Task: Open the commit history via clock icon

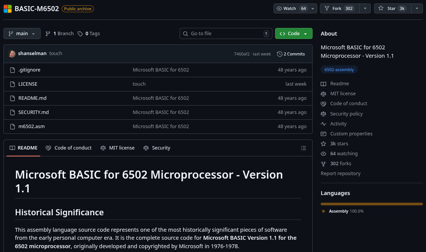Action: (x=279, y=54)
